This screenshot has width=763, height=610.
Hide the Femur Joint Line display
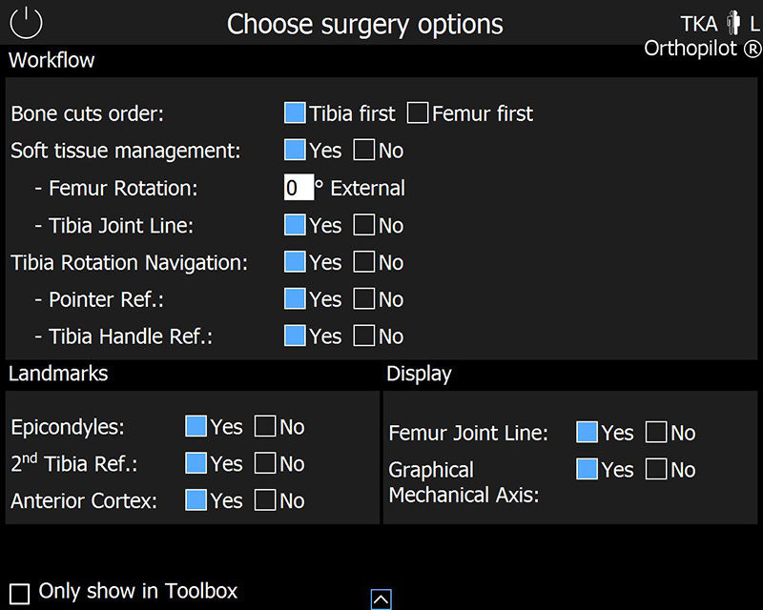656,432
